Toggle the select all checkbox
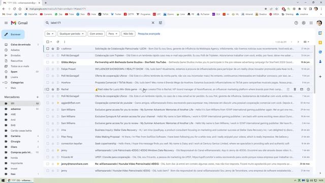 click(x=48, y=42)
